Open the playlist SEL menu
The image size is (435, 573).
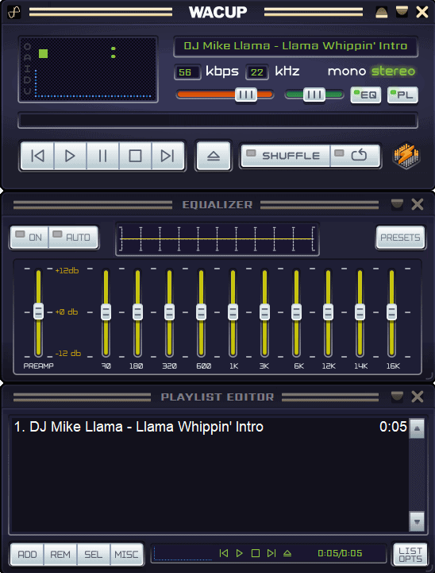point(94,555)
